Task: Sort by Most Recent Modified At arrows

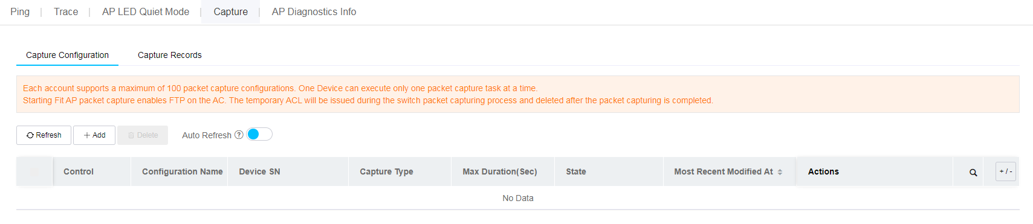Action: coord(780,172)
